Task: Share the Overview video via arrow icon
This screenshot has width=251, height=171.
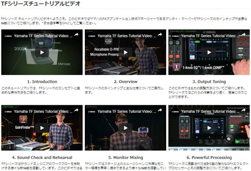Action: 160,35
